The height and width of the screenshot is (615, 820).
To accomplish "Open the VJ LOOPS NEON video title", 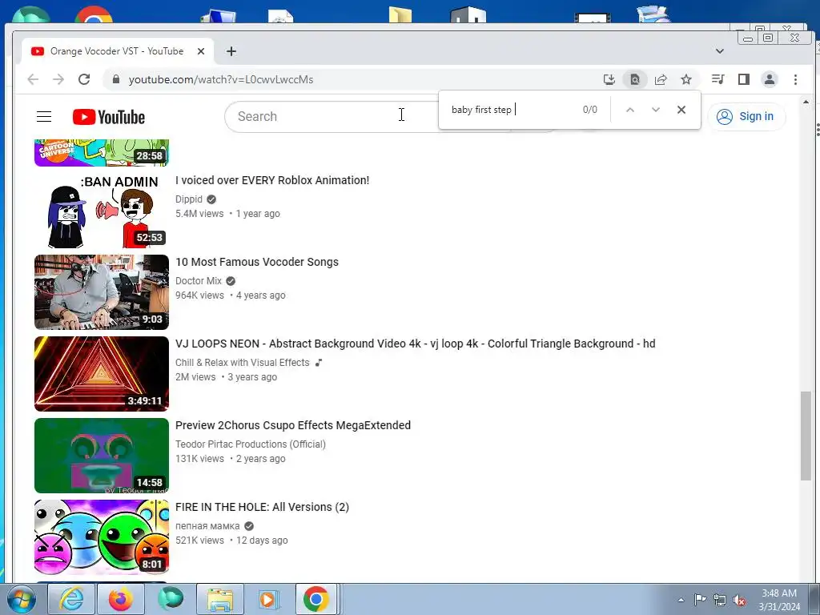I will pyautogui.click(x=416, y=344).
